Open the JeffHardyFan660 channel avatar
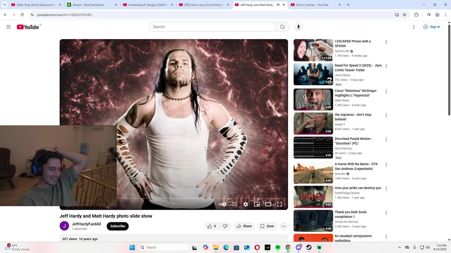 [x=64, y=226]
